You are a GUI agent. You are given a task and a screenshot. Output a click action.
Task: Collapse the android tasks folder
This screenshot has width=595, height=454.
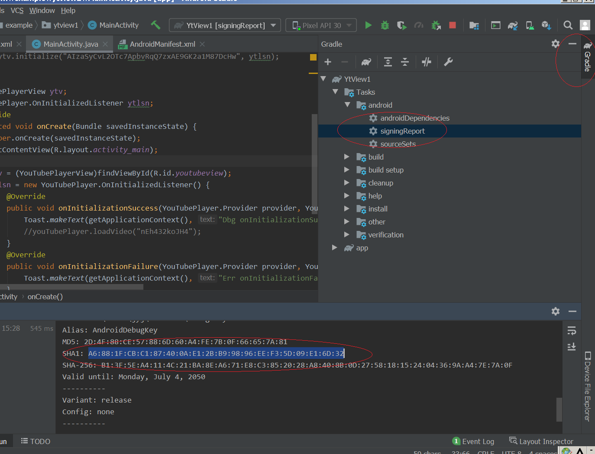347,105
